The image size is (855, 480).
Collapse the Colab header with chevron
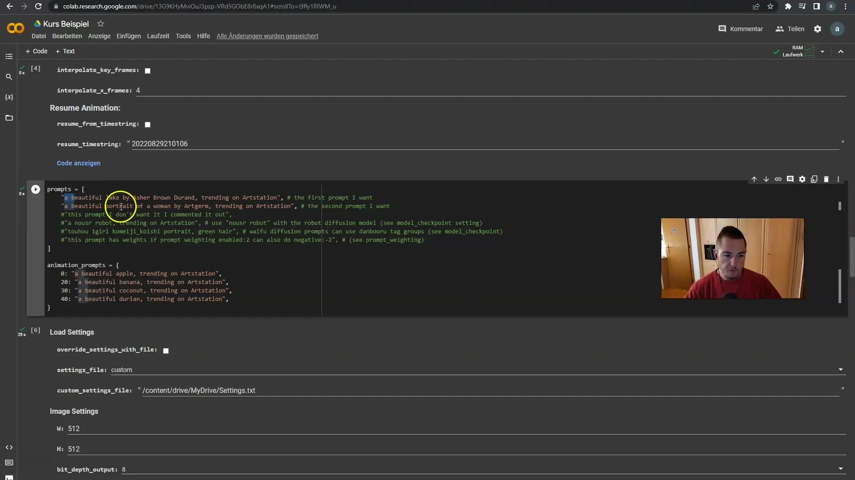click(841, 52)
